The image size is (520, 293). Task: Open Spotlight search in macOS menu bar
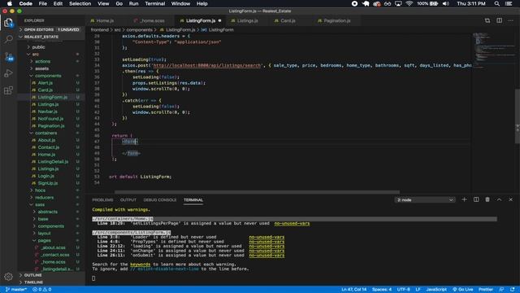click(496, 3)
